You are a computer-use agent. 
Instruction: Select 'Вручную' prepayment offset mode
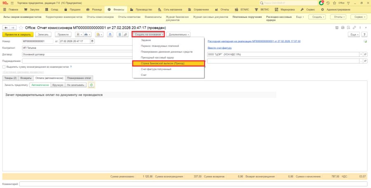[58, 85]
